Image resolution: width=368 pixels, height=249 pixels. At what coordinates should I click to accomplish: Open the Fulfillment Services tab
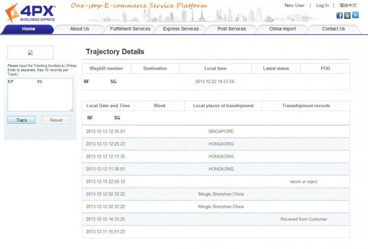point(130,29)
